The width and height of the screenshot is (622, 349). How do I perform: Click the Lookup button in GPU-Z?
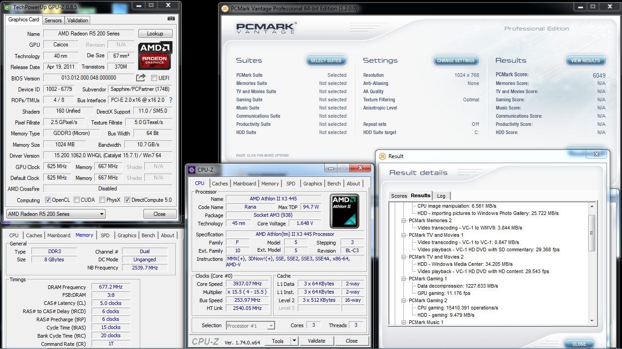[155, 34]
